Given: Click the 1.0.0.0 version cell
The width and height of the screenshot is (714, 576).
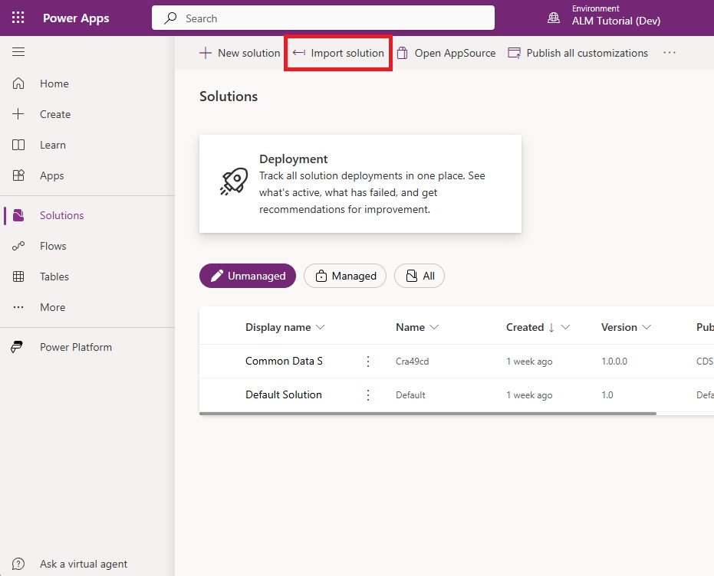Looking at the screenshot, I should tap(614, 362).
